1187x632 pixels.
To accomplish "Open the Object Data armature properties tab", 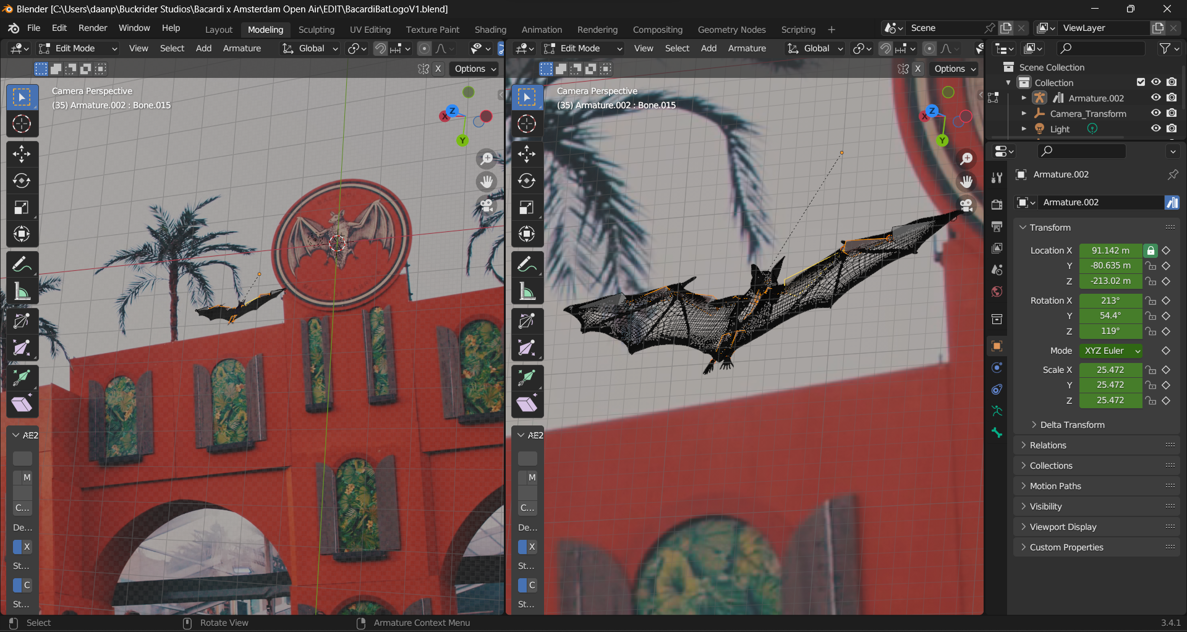I will 997,411.
